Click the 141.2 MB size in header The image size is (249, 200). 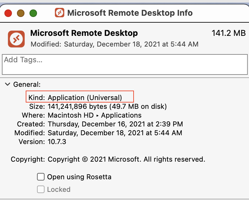(x=229, y=33)
